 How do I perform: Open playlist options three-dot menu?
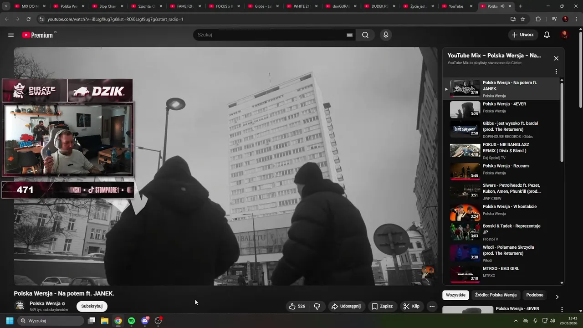coord(556,72)
